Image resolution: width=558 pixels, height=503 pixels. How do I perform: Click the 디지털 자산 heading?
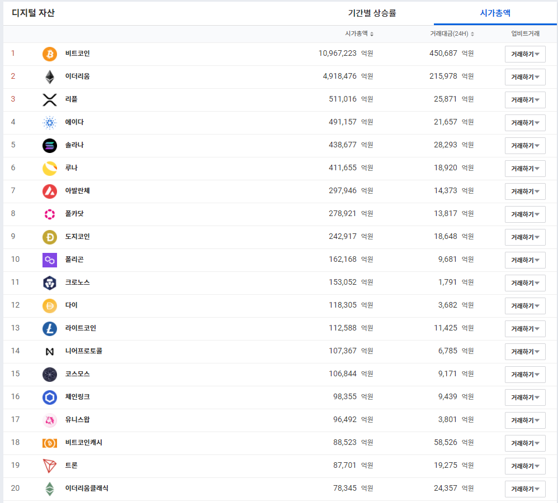pos(33,13)
